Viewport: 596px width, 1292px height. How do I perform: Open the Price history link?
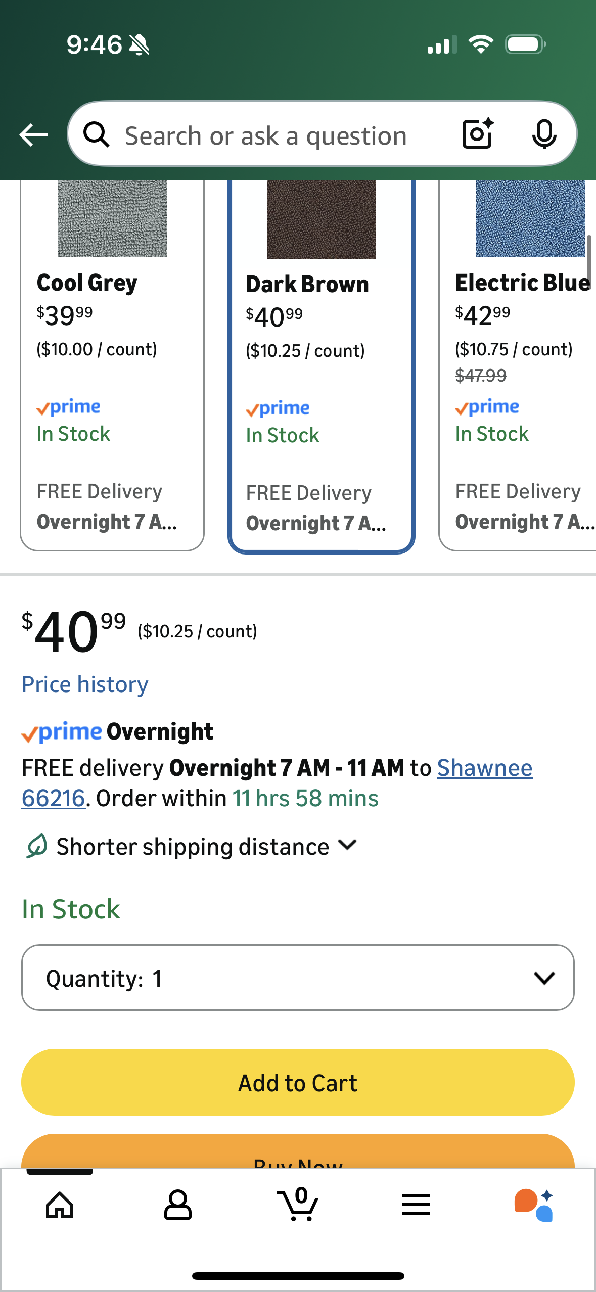[85, 684]
